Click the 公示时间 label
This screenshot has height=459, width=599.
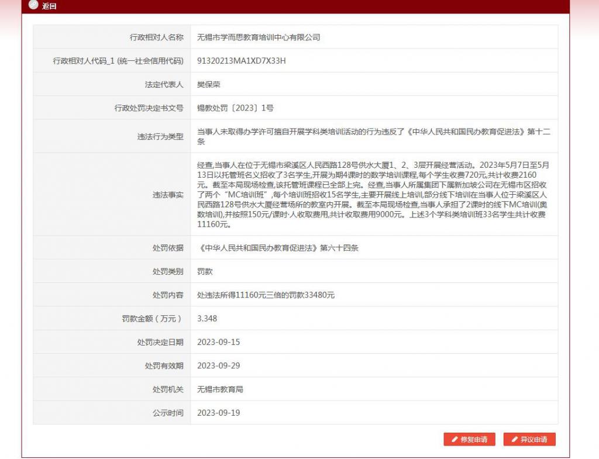[x=168, y=413]
